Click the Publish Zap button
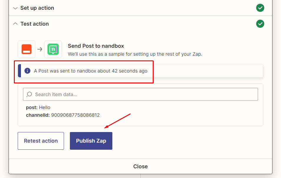 91,141
